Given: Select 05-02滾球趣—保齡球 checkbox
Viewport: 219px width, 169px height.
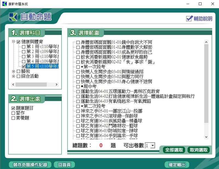Looking at the screenshot, I should [x=78, y=116].
